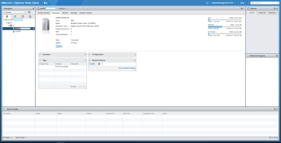The height and width of the screenshot is (143, 281).
Task: Select the New (0) alarms tab
Action: coord(262,13)
